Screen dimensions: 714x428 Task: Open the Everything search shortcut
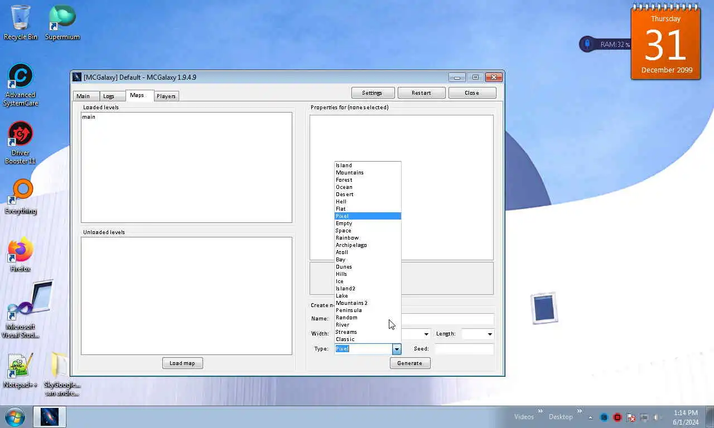point(21,197)
